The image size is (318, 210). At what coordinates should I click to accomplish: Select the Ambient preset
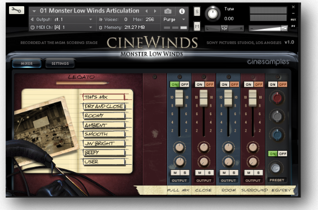click(x=104, y=125)
